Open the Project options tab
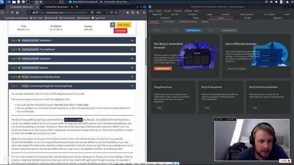Screen dimensions: 294x165 point(246,14)
